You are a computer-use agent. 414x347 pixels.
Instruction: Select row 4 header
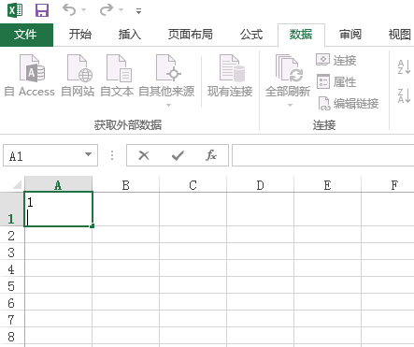click(x=12, y=268)
